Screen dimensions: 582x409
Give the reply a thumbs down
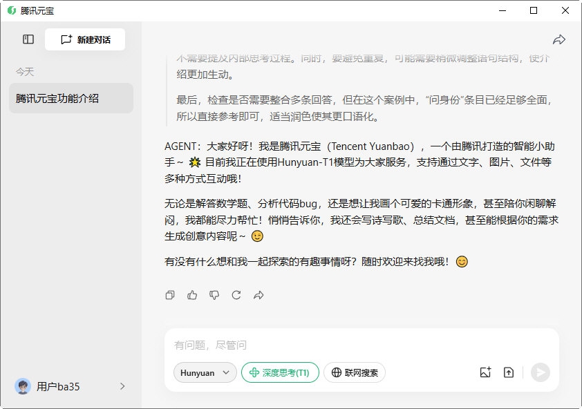click(214, 295)
